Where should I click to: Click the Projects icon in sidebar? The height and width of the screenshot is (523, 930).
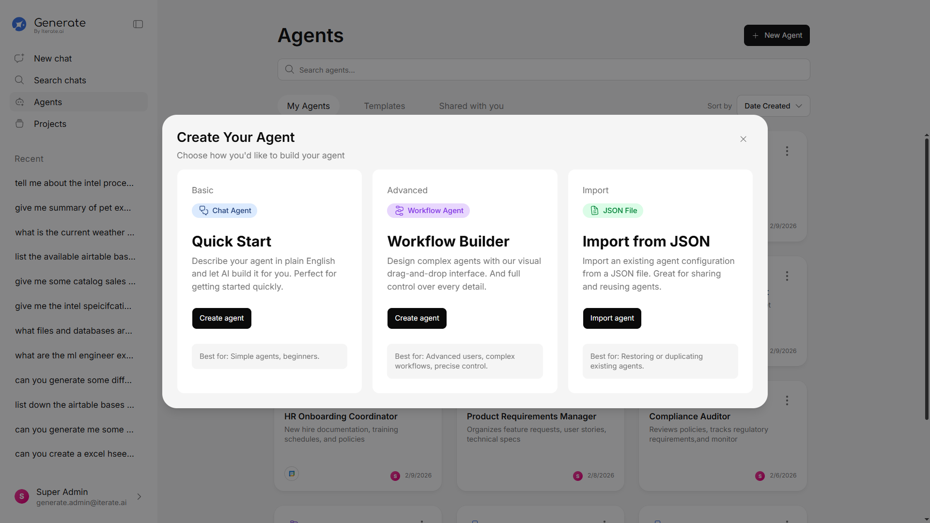[x=19, y=124]
